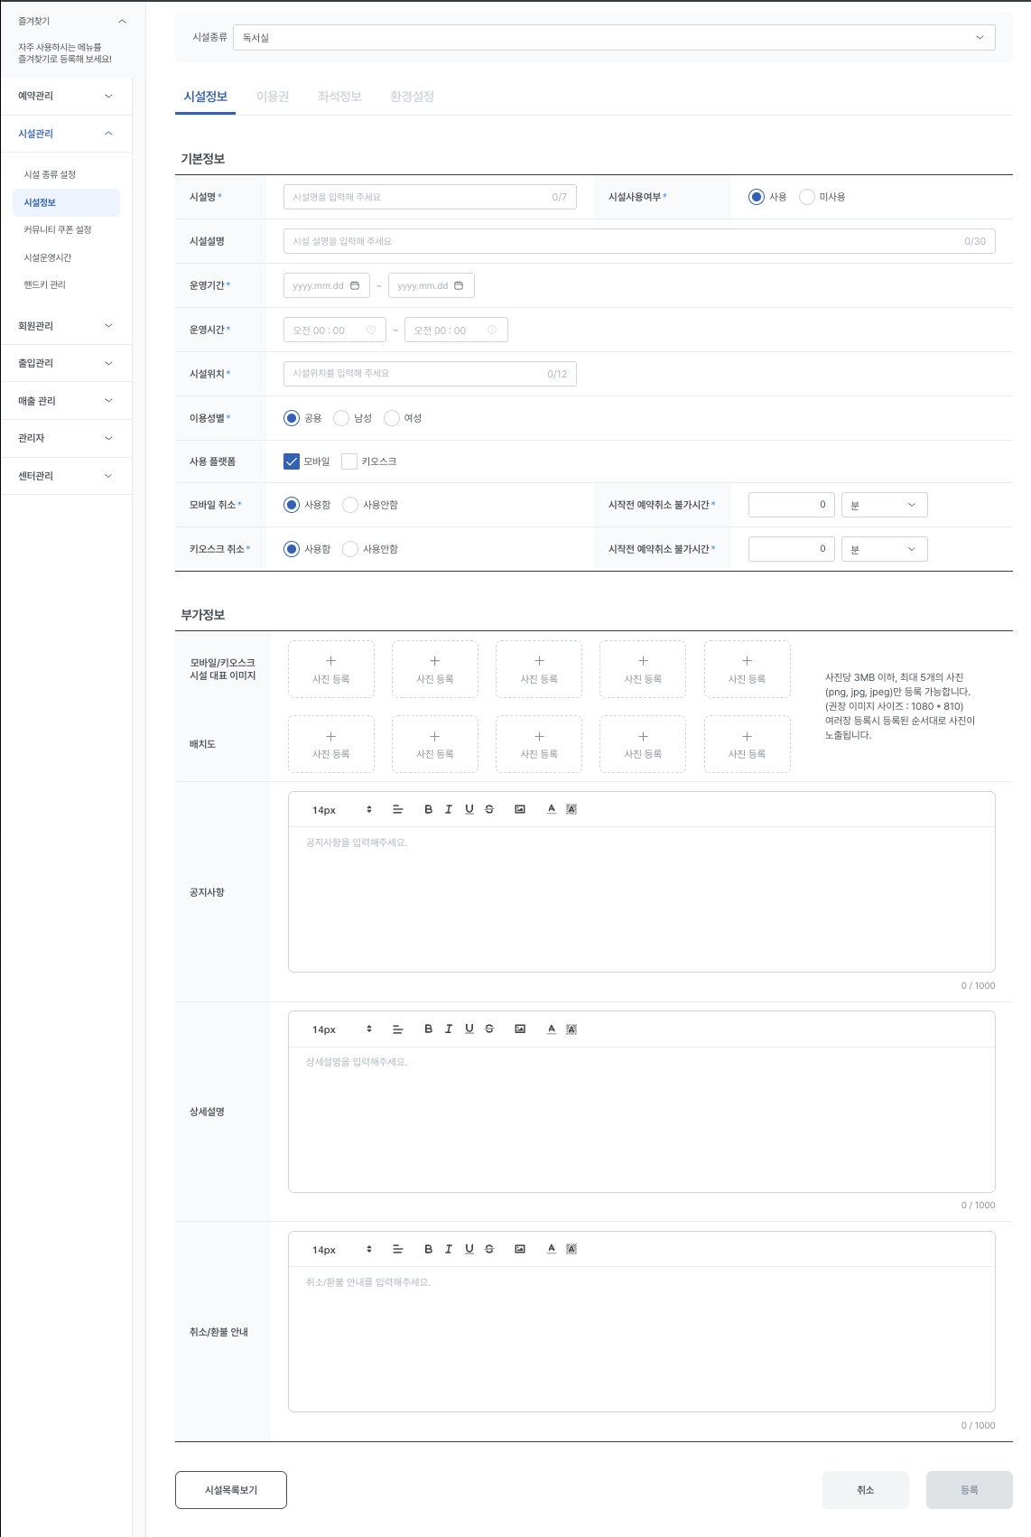Select 사용안함 for 키오스크 취소
Image resolution: width=1031 pixels, height=1537 pixels.
350,549
